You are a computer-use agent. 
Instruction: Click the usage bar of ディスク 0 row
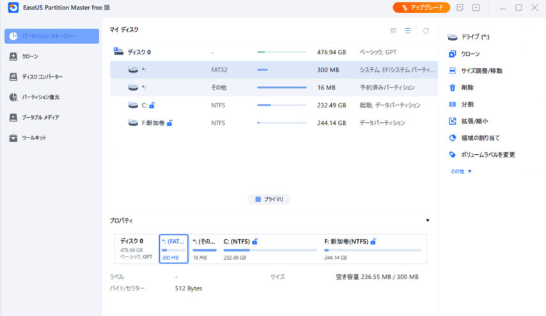tap(282, 52)
